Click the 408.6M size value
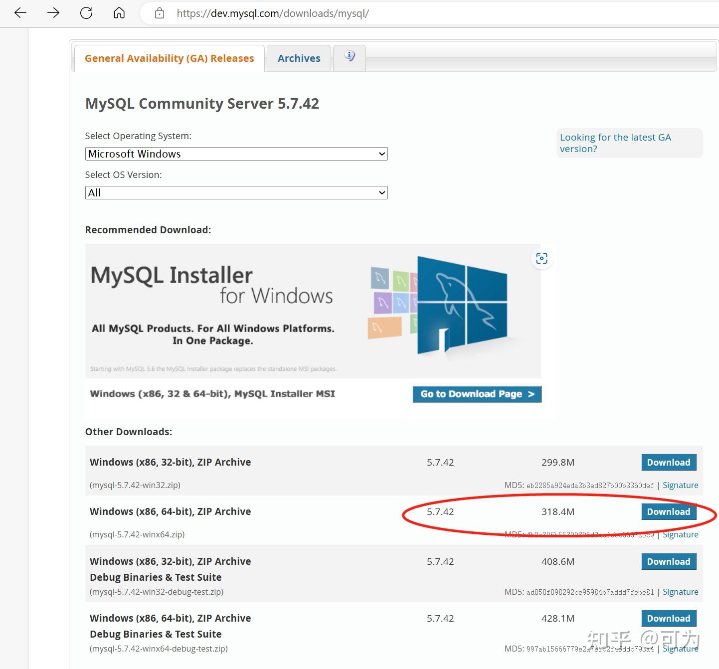 [x=558, y=561]
